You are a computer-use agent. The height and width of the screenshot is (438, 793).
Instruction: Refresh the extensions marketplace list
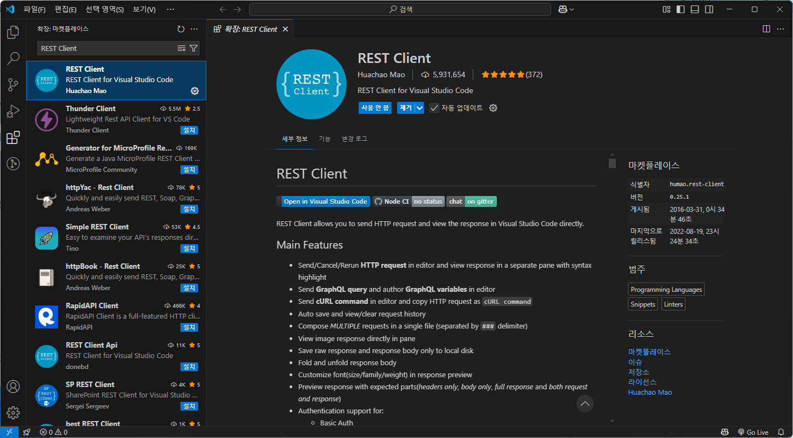(x=181, y=29)
